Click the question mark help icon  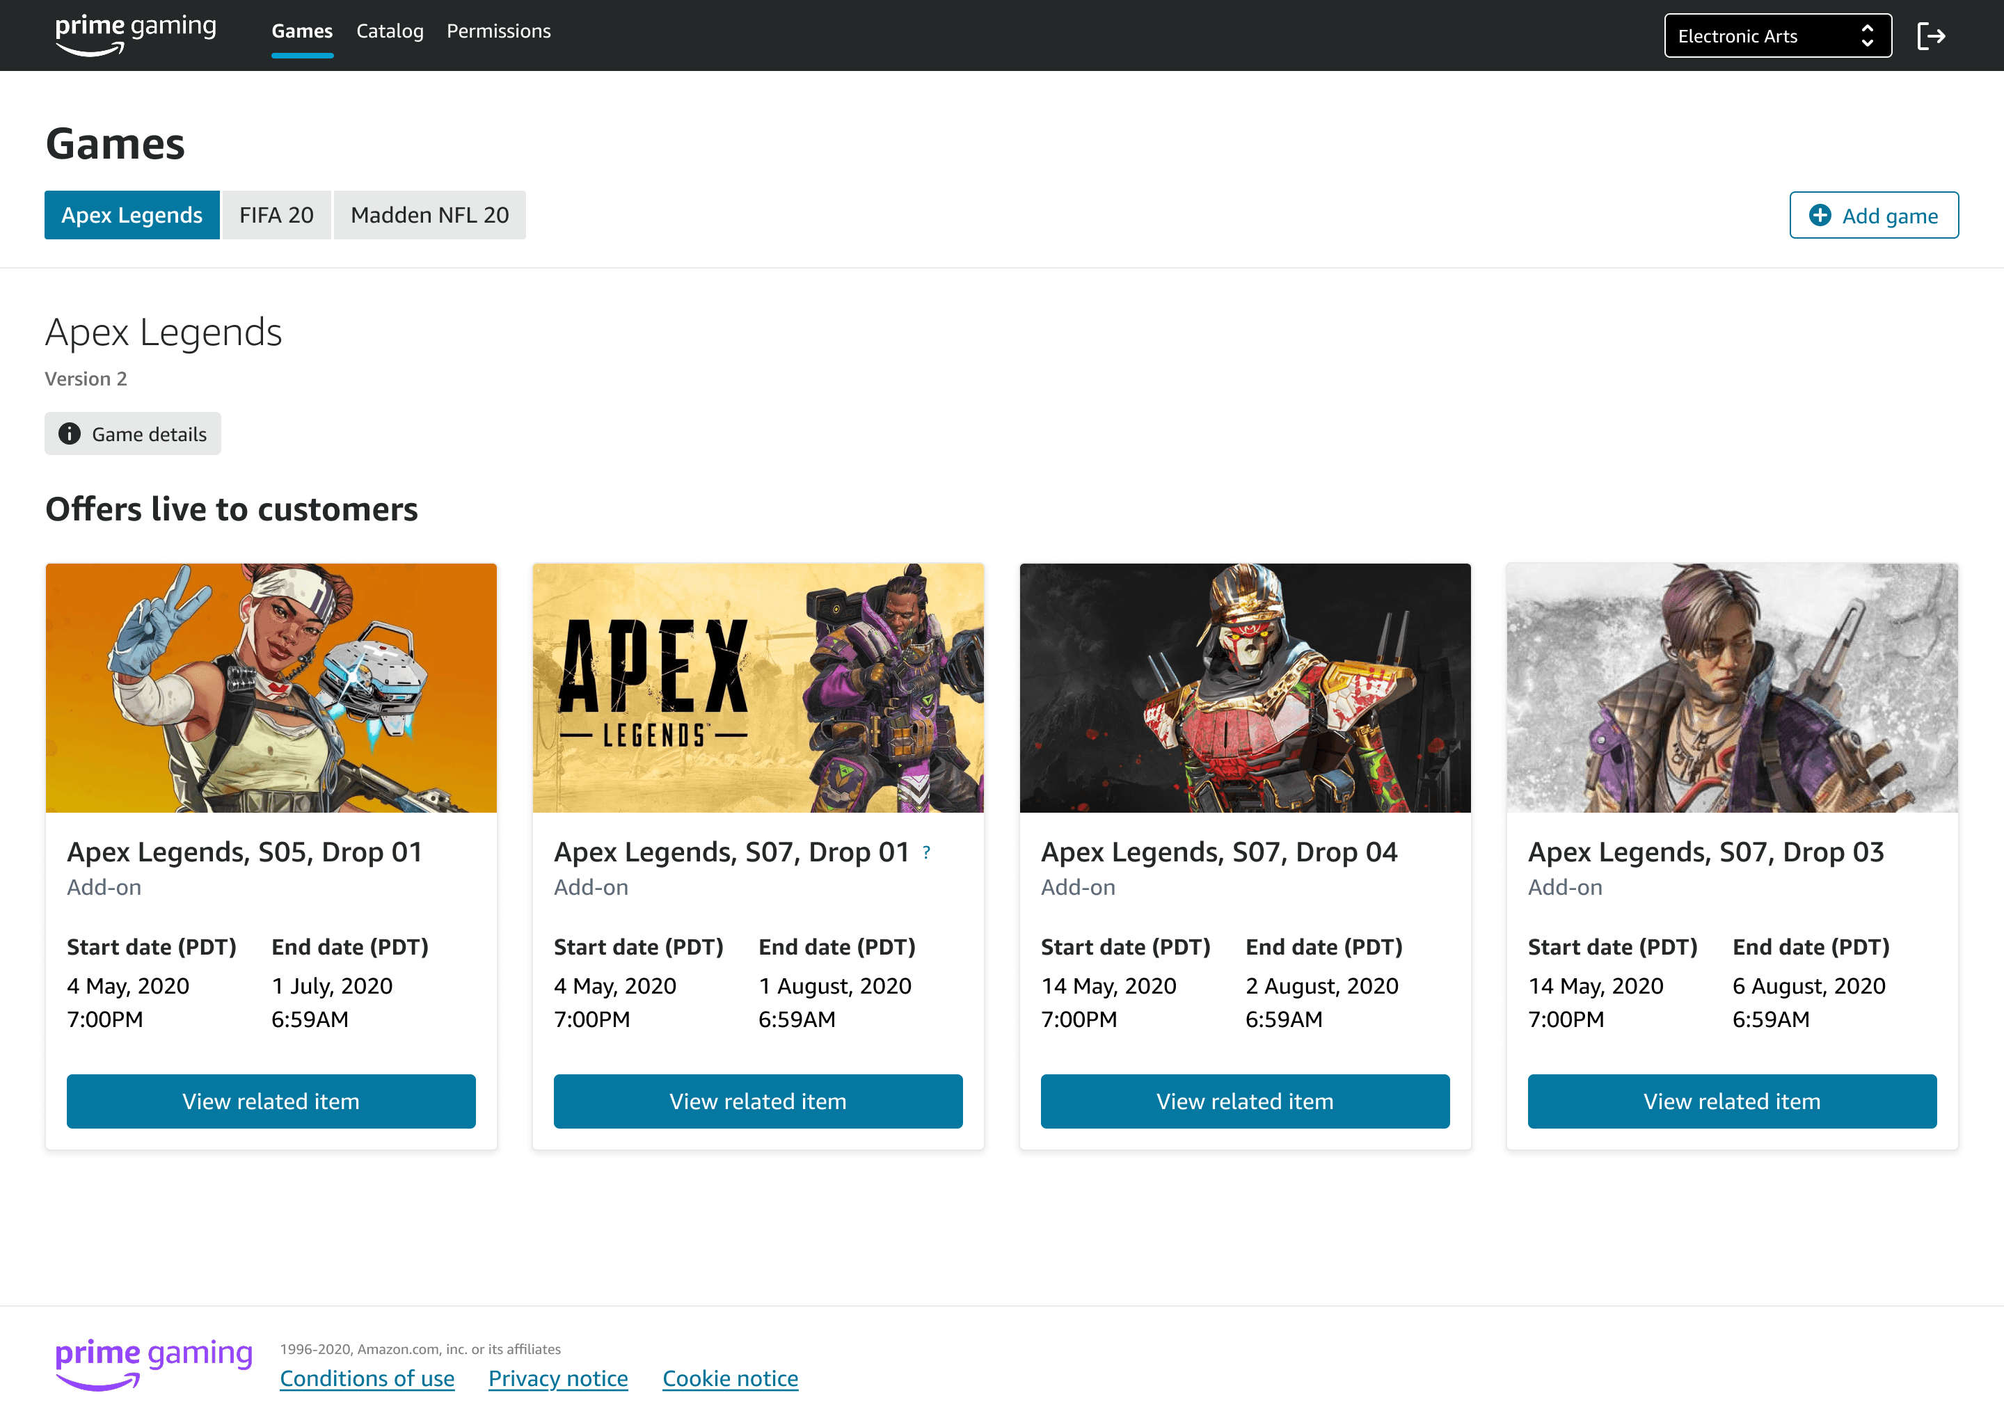click(925, 852)
